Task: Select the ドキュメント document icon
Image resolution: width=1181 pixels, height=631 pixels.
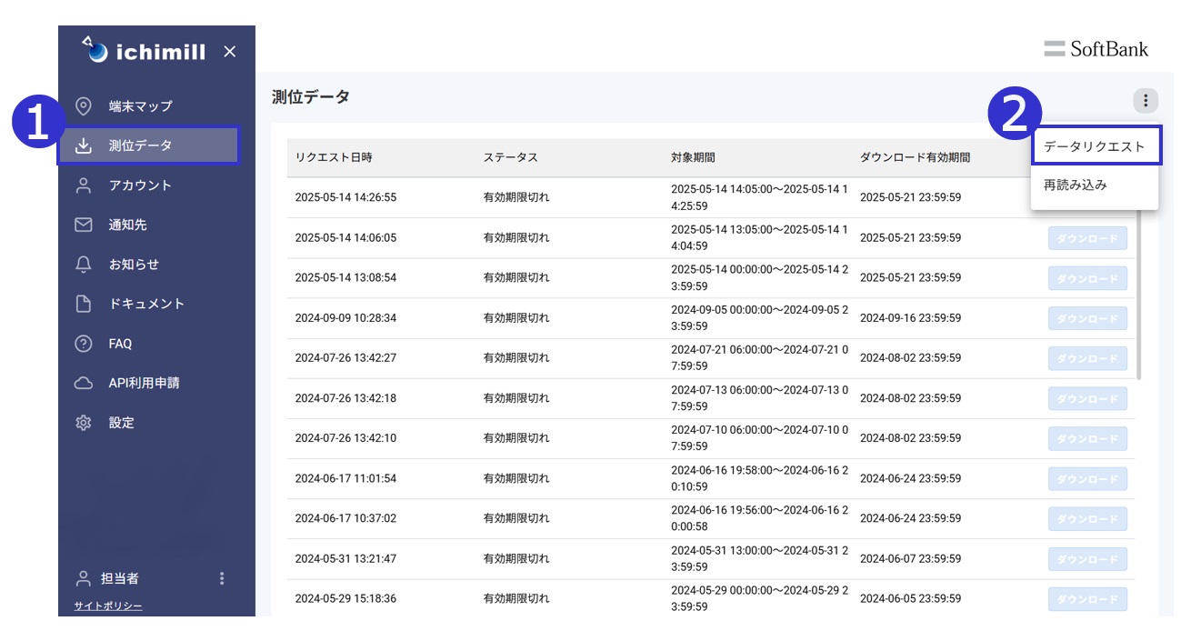Action: coord(83,304)
